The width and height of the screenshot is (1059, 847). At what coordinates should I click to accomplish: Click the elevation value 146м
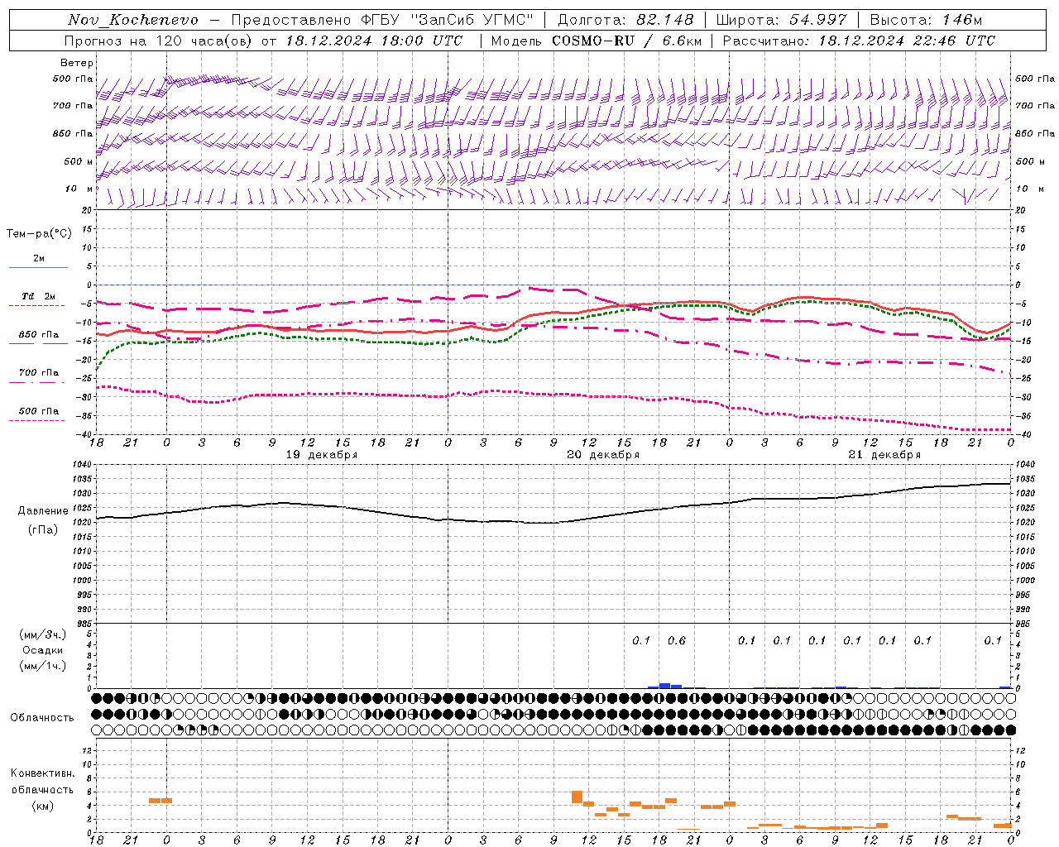click(961, 20)
